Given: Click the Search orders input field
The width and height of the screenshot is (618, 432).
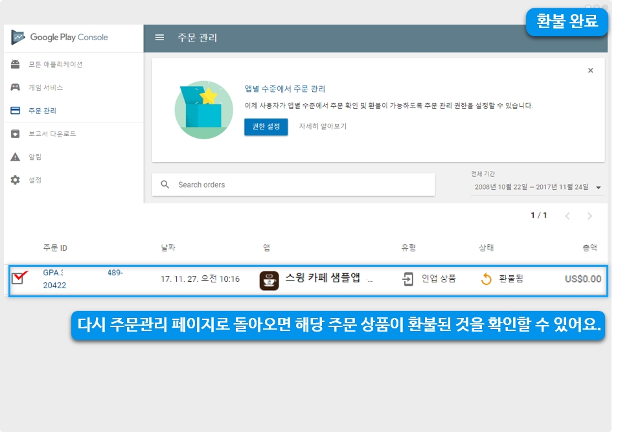Looking at the screenshot, I should tap(301, 185).
